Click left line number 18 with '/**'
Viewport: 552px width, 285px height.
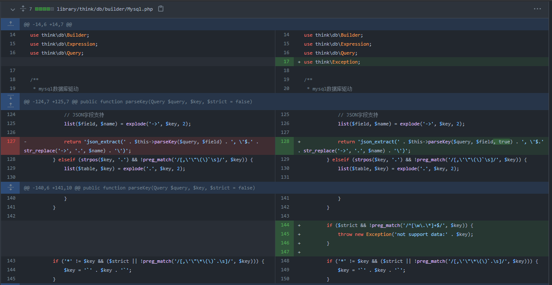[11, 80]
